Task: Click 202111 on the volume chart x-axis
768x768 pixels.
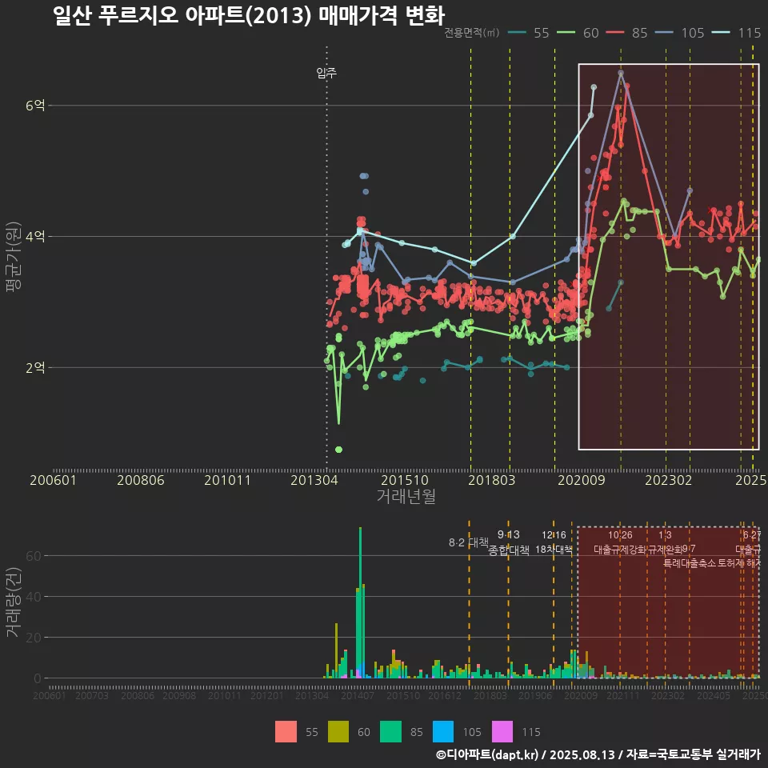Action: click(623, 695)
